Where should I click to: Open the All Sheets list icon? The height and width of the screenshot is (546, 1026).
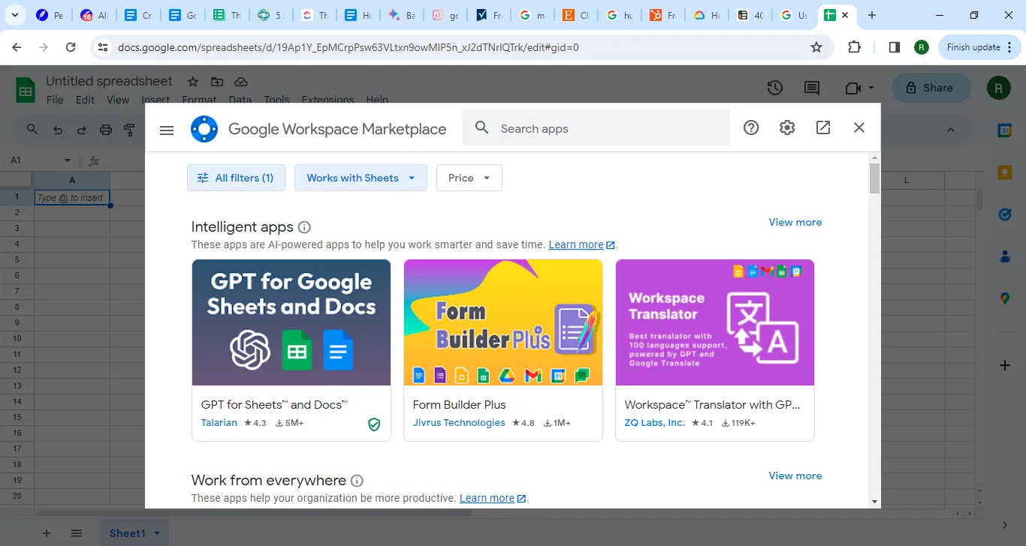(x=77, y=533)
